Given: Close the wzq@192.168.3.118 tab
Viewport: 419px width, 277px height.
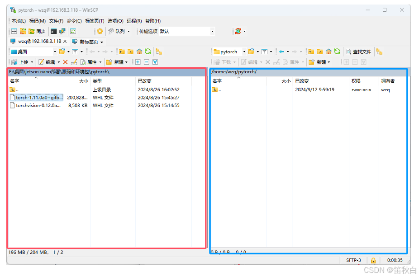Looking at the screenshot, I should (65, 42).
